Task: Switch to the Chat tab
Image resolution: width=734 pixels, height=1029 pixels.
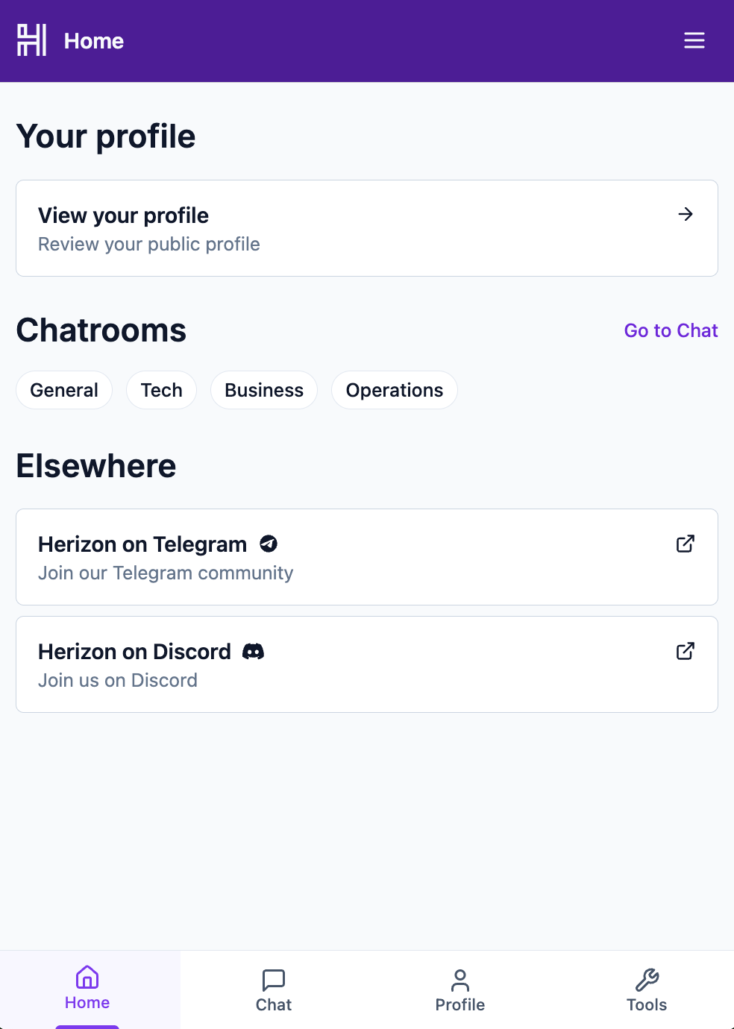Action: click(274, 990)
